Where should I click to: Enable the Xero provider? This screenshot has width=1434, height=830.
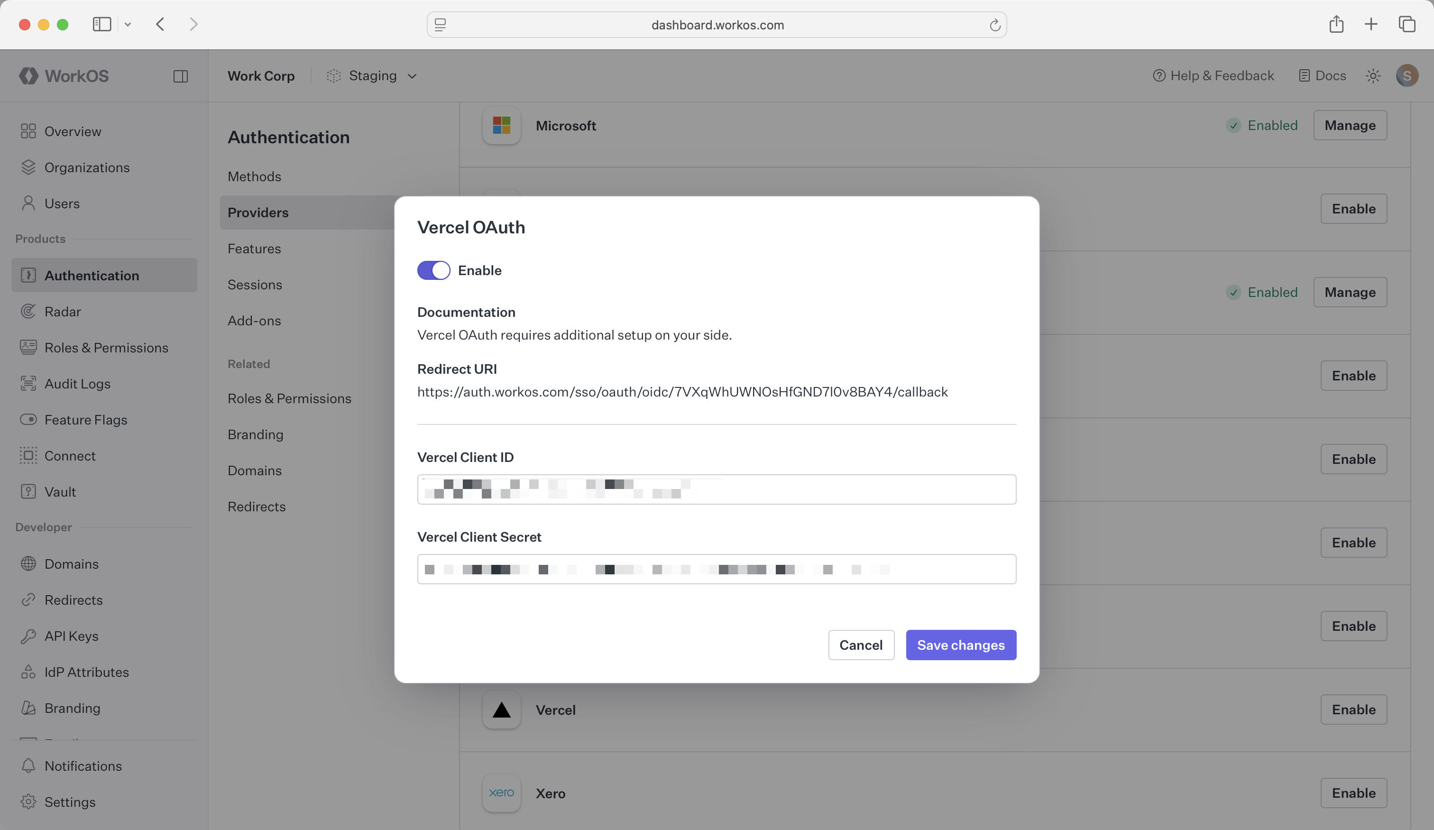click(1354, 793)
